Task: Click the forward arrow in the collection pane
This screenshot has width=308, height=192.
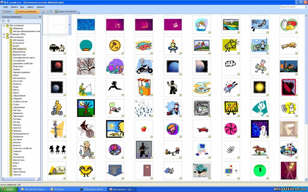Action: 8,21
